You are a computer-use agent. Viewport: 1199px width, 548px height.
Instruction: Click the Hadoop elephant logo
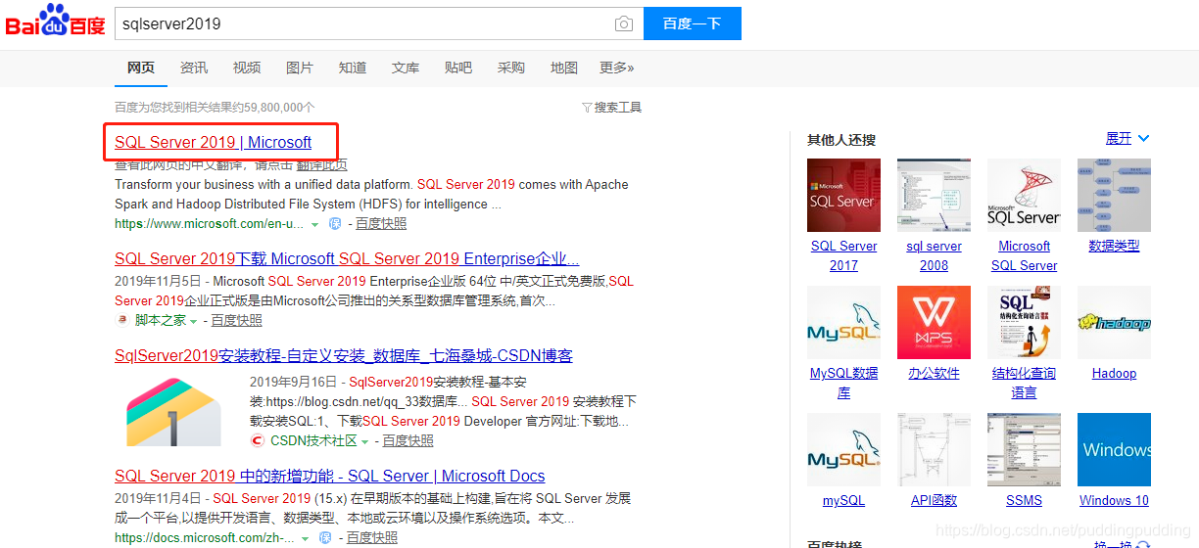[1114, 322]
